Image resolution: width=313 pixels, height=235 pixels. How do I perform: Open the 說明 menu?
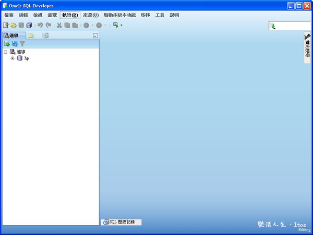pos(174,15)
